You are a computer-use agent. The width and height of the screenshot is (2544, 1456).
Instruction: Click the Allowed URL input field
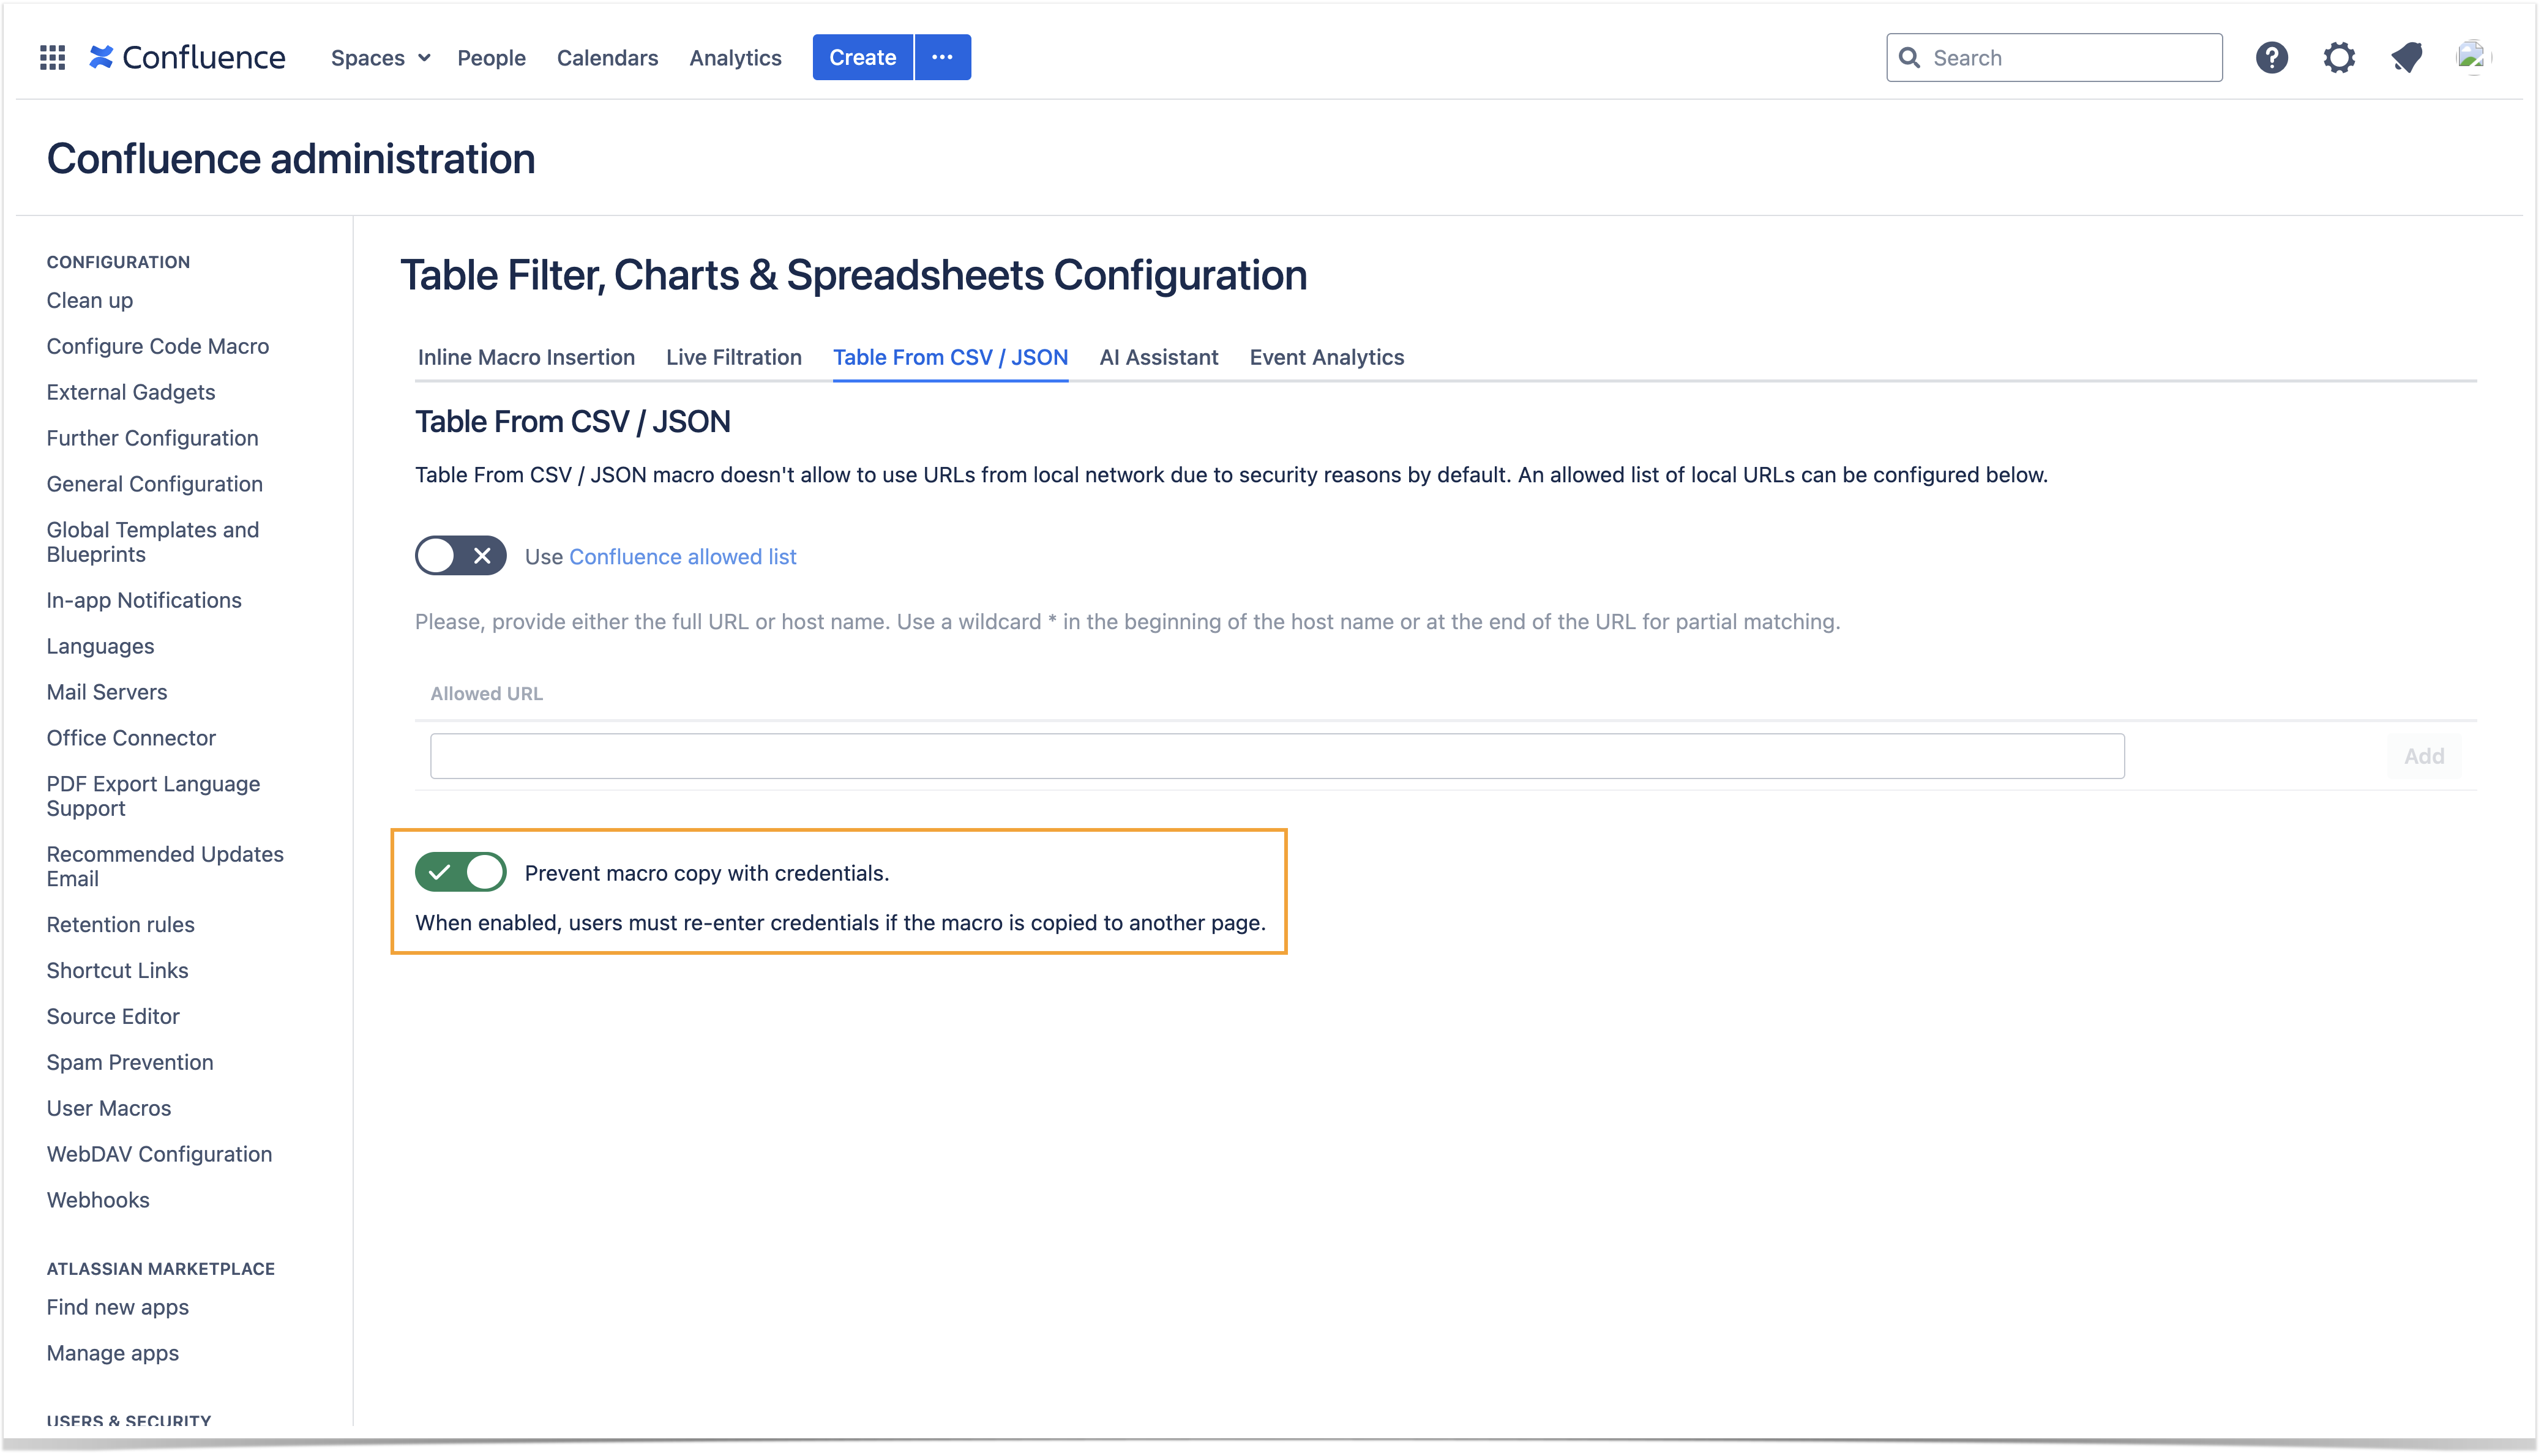[1276, 756]
